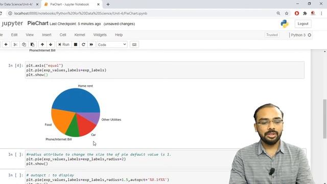
Task: Click the browser address bar URL
Action: coord(81,13)
